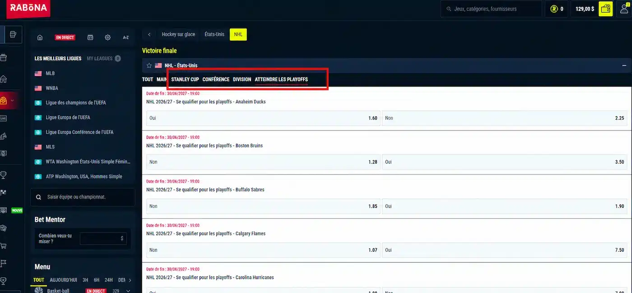Switch to the STANLEY CUP tab
This screenshot has width=632, height=293.
coord(185,79)
